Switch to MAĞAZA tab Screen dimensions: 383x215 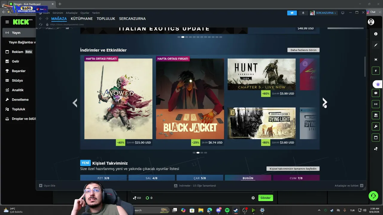click(x=59, y=19)
